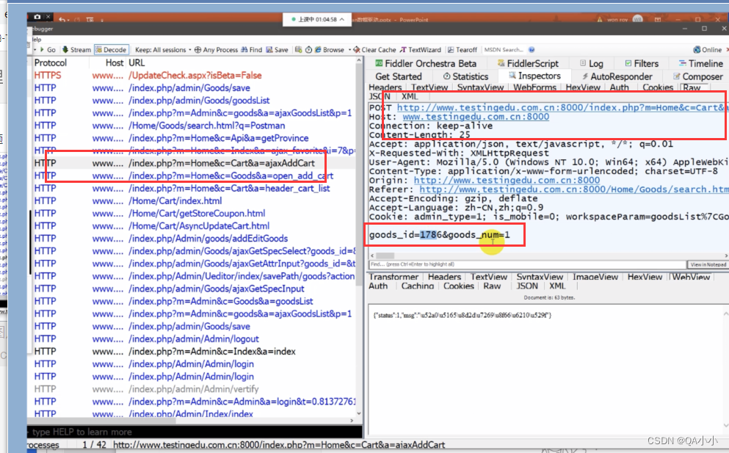Click the Tearoff toolbar button
Image resolution: width=729 pixels, height=453 pixels.
tap(462, 50)
